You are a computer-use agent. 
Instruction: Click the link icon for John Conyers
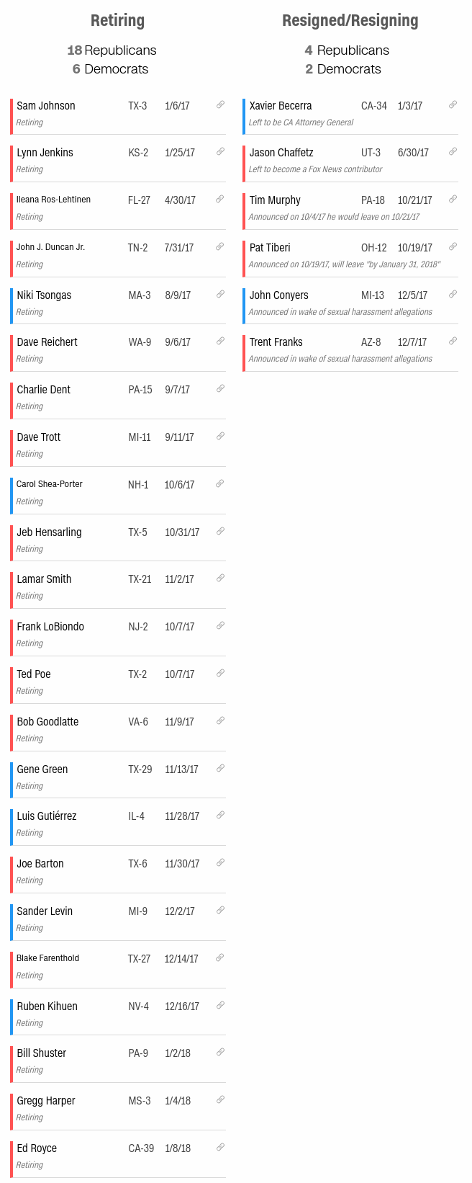[453, 294]
